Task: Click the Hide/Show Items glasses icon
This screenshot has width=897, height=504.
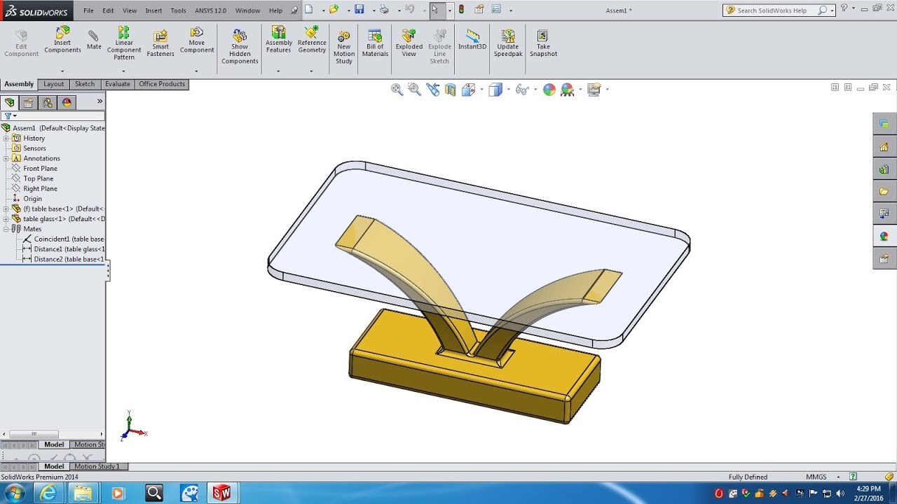Action: [522, 89]
